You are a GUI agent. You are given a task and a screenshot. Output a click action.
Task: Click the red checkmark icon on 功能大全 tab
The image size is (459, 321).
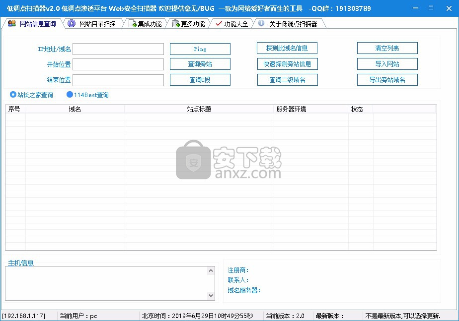[219, 23]
